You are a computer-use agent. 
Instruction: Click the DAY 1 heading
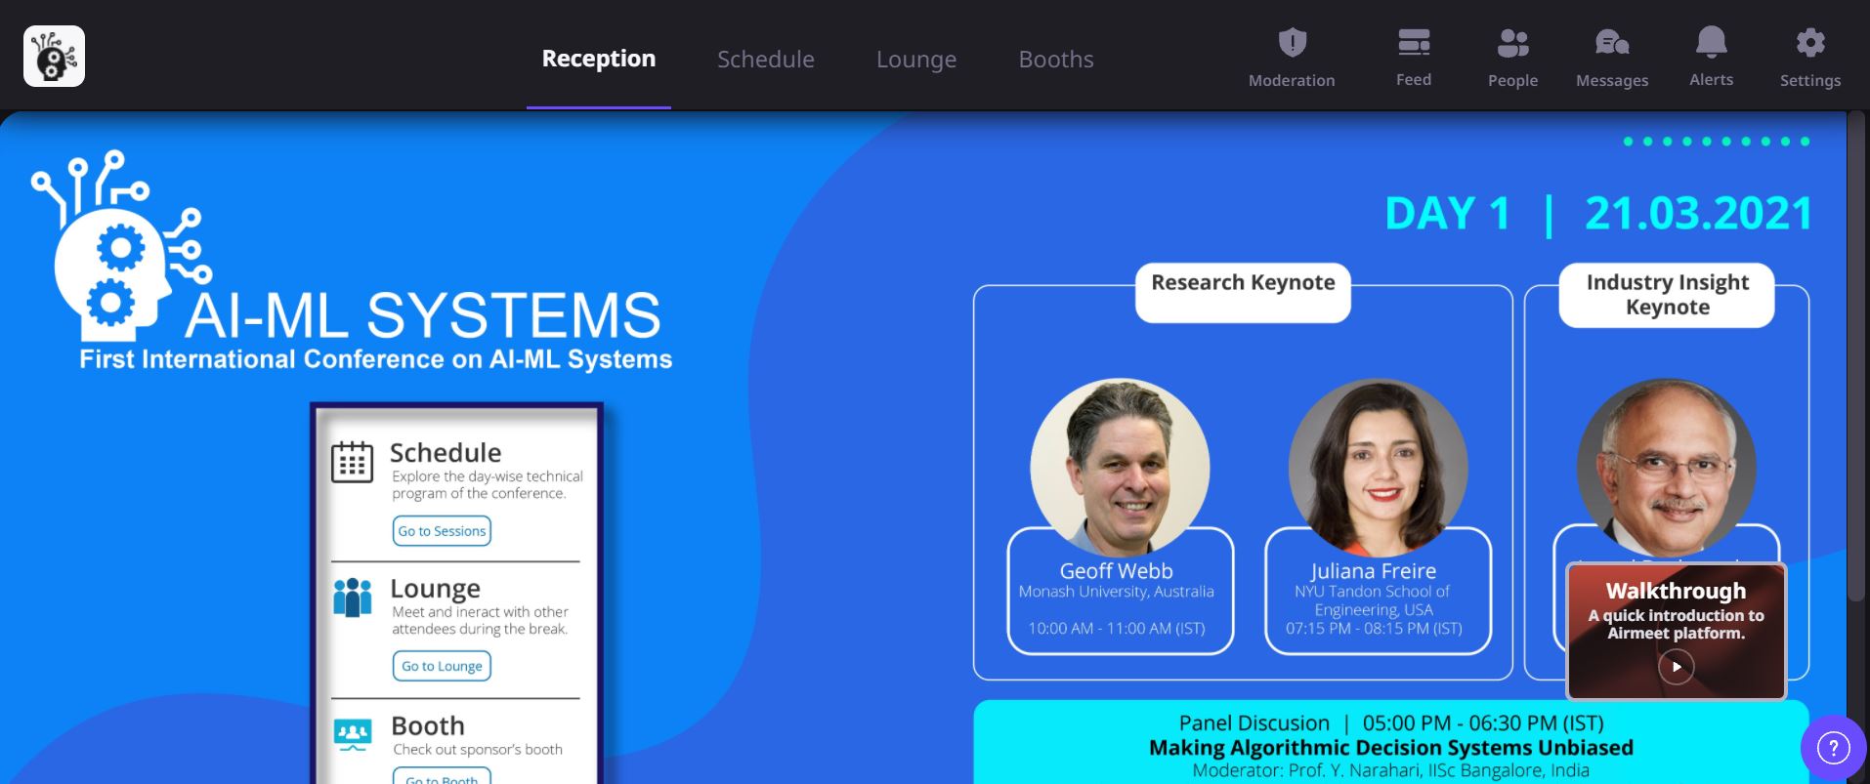[1448, 214]
